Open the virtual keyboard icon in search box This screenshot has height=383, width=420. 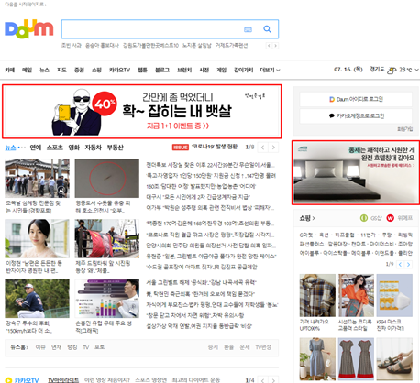pyautogui.click(x=248, y=29)
